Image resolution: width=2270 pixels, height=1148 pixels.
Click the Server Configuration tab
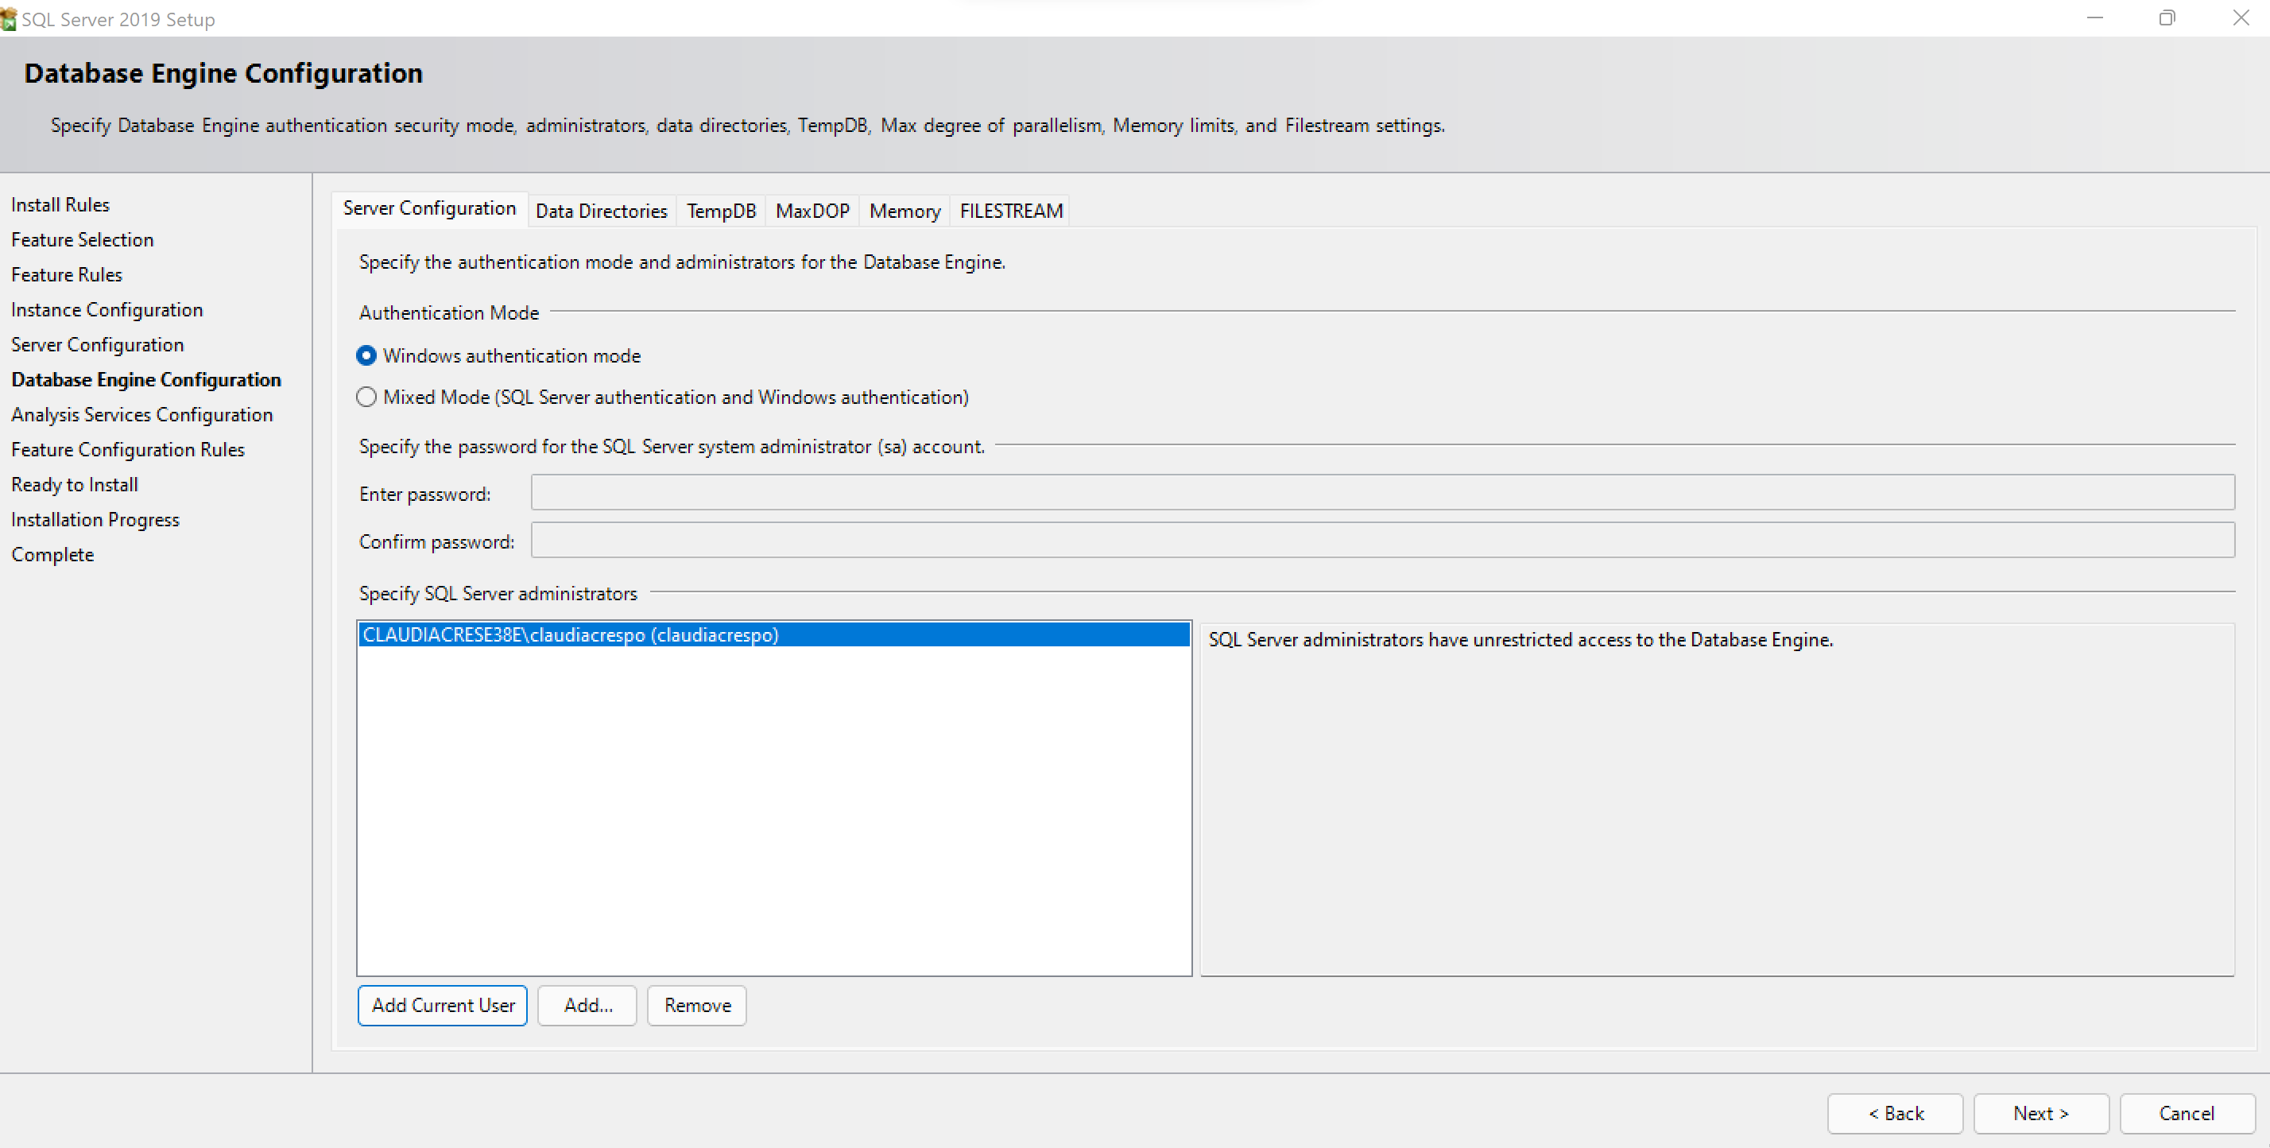(429, 208)
